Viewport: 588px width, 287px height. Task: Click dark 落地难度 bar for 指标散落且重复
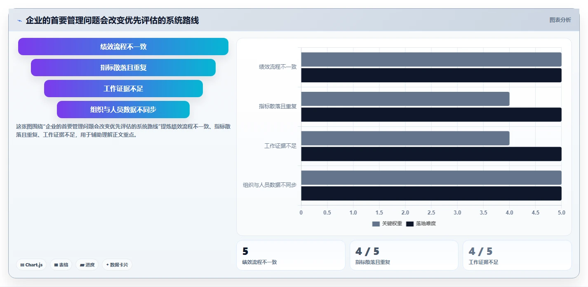coord(431,114)
